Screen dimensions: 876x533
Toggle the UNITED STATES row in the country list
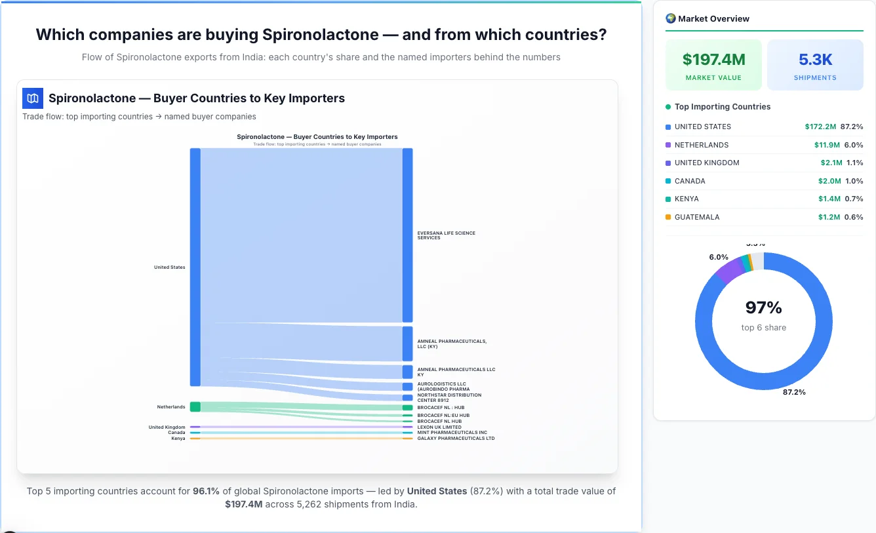tap(764, 127)
